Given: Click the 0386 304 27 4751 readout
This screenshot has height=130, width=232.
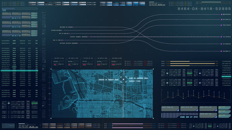Looking at the screenshot, I should click(x=189, y=117).
